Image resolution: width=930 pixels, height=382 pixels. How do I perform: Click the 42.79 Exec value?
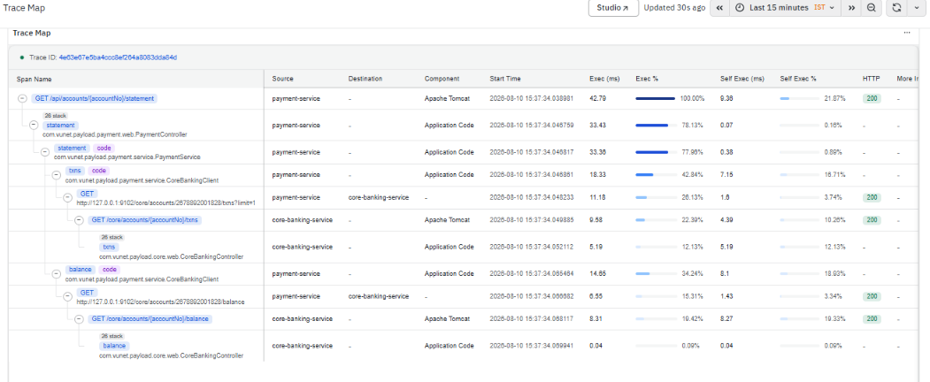click(598, 99)
